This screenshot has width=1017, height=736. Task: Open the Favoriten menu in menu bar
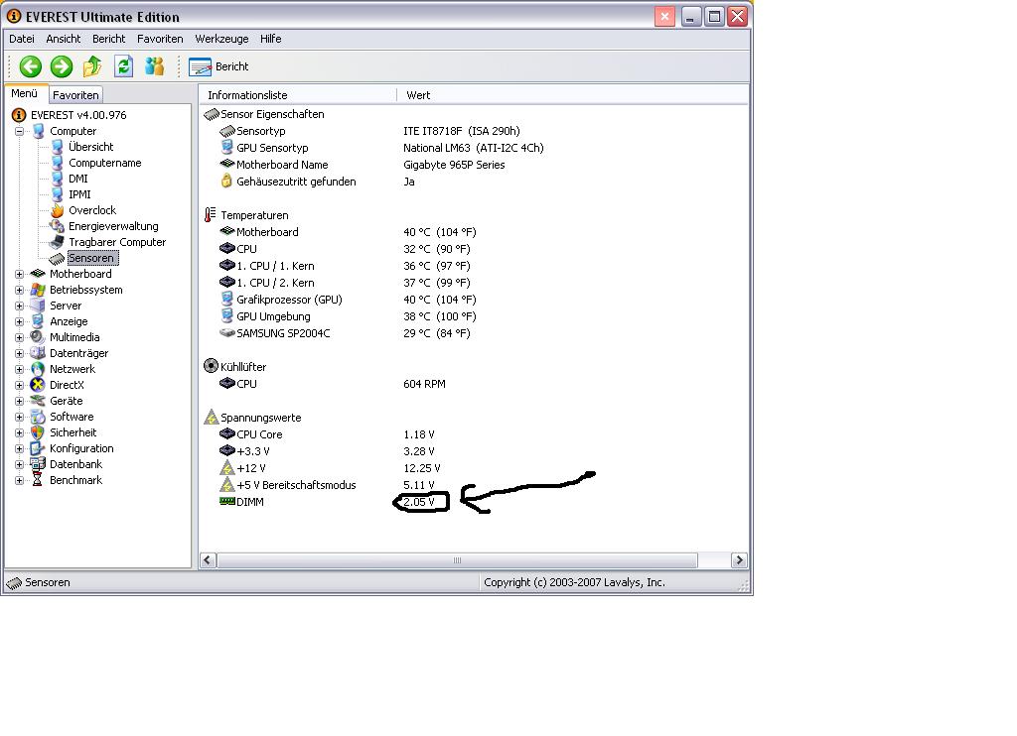coord(160,39)
